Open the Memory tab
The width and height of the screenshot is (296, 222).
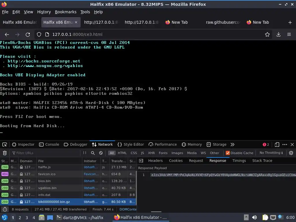coord(192,145)
